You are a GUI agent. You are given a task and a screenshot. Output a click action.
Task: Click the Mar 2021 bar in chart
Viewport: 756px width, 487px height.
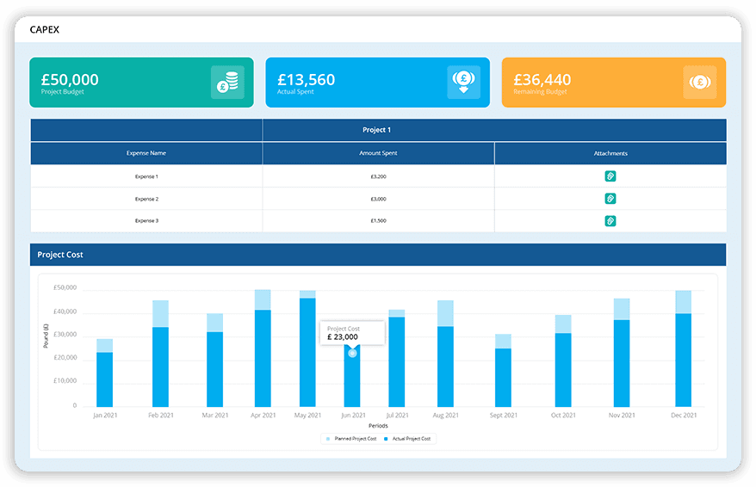(x=215, y=361)
